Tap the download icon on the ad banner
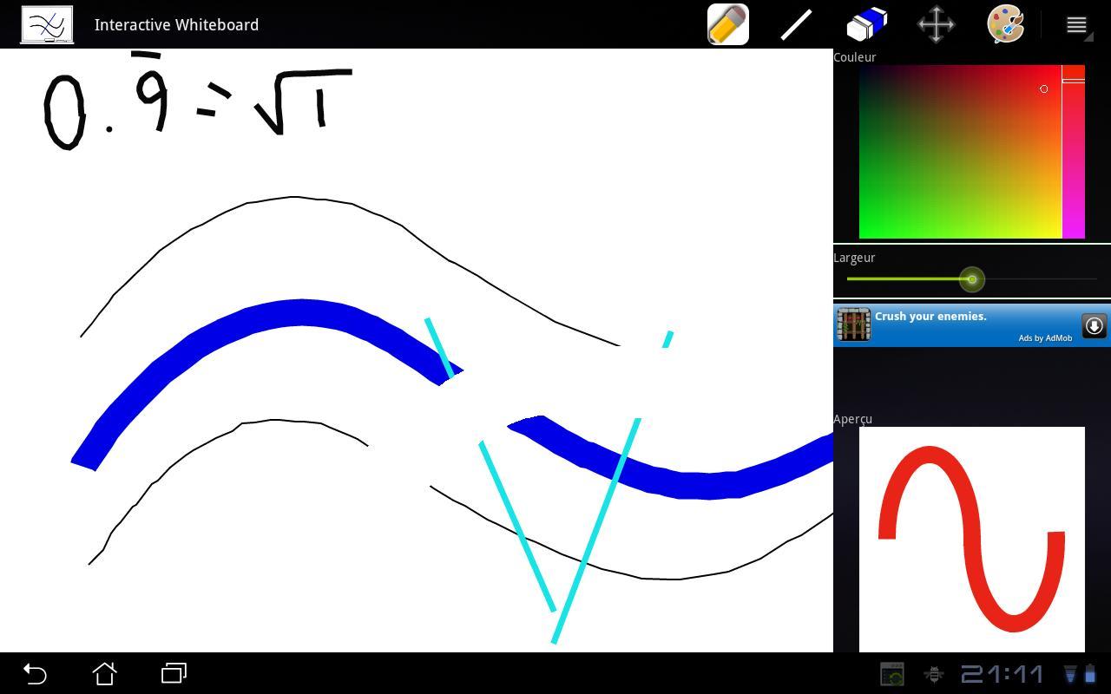 [x=1094, y=326]
